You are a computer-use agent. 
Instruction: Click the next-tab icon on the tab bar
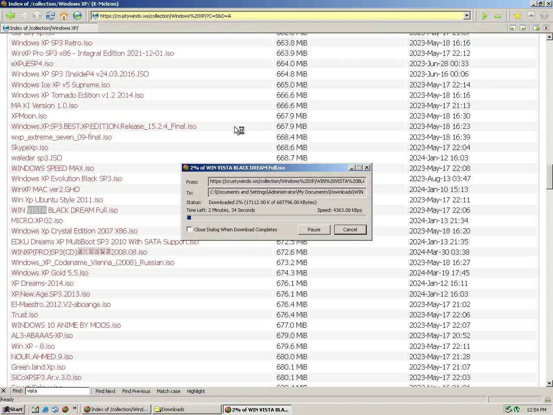(x=523, y=28)
